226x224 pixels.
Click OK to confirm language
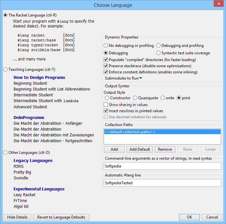click(189, 217)
